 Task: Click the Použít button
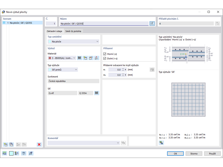click(212, 154)
